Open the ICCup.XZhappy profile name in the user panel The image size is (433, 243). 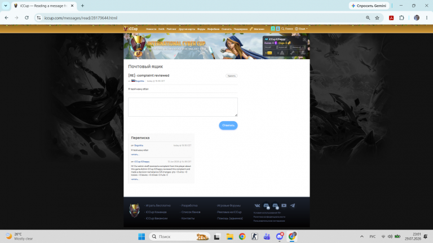pyautogui.click(x=277, y=39)
